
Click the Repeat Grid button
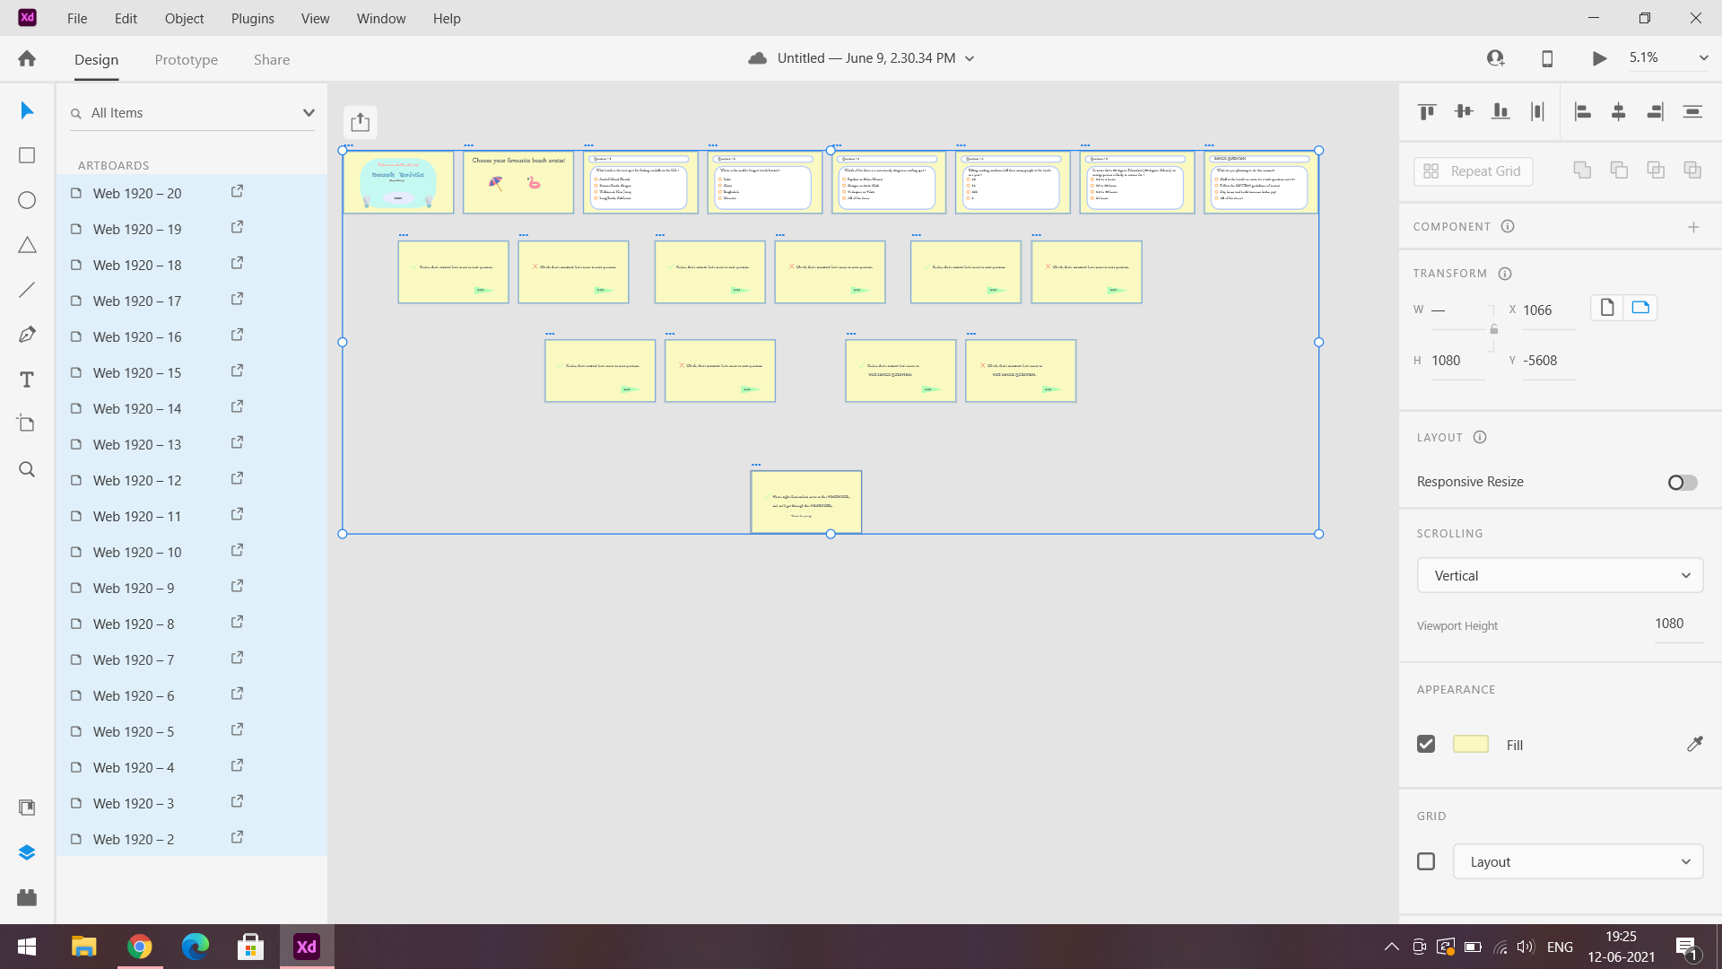(1473, 171)
